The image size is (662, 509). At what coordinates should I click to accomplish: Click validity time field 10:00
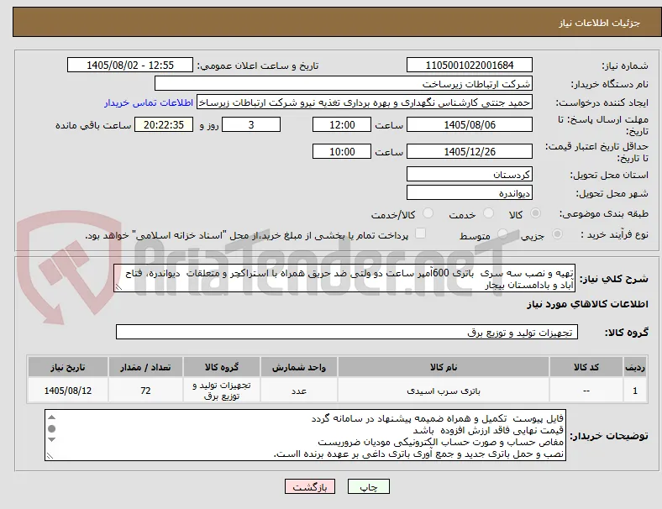(342, 151)
